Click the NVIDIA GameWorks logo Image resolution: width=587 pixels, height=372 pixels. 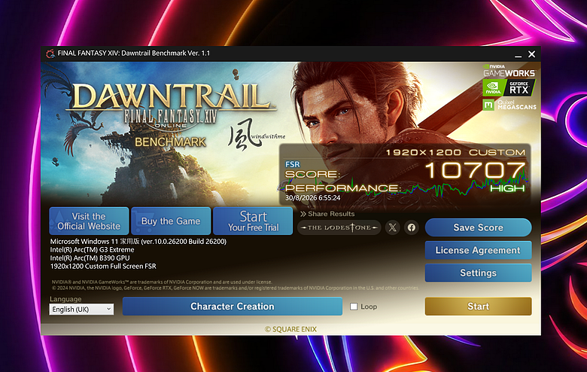tap(509, 71)
